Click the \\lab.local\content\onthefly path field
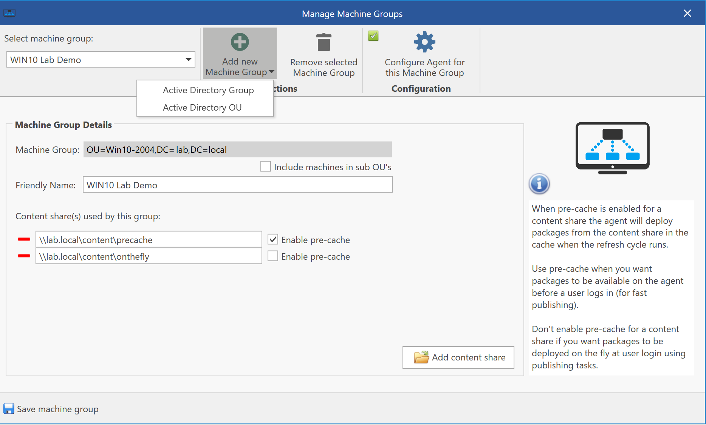This screenshot has height=425, width=706. point(149,256)
